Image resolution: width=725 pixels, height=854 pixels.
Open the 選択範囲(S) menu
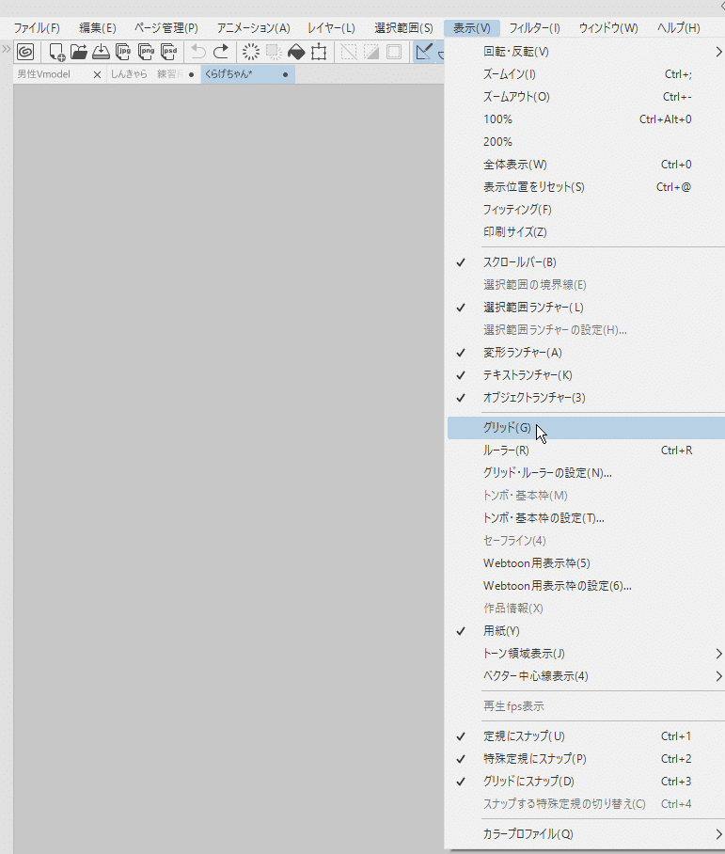coord(403,28)
